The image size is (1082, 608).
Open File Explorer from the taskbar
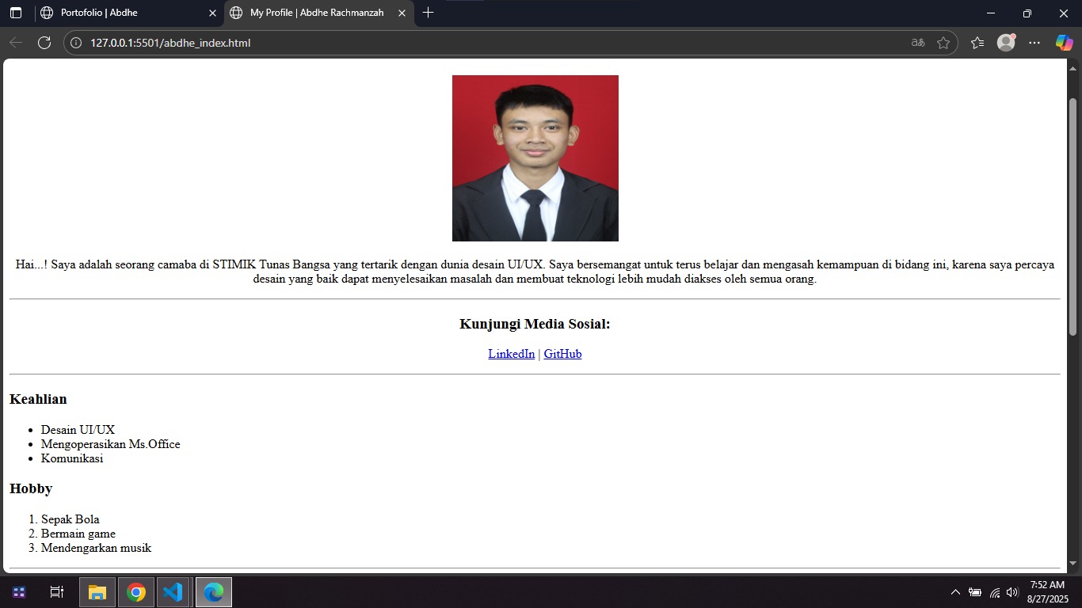pyautogui.click(x=97, y=591)
